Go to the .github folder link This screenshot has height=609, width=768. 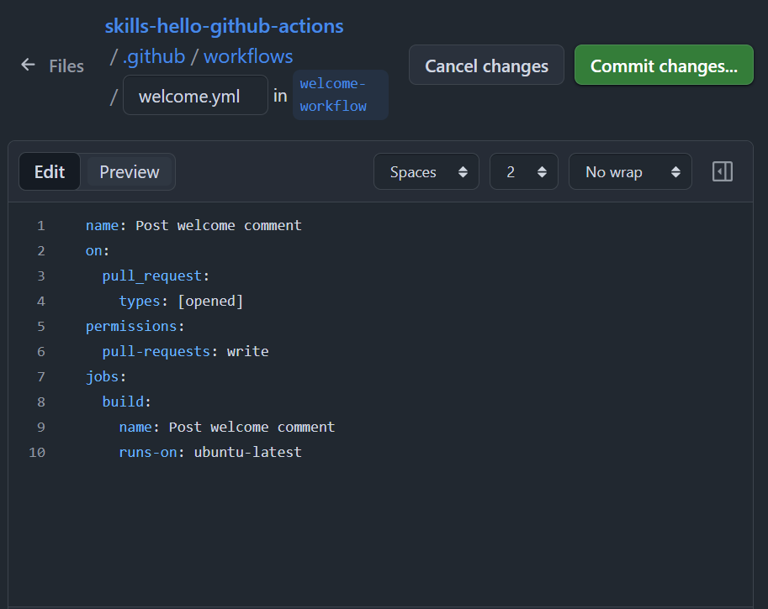pyautogui.click(x=153, y=56)
